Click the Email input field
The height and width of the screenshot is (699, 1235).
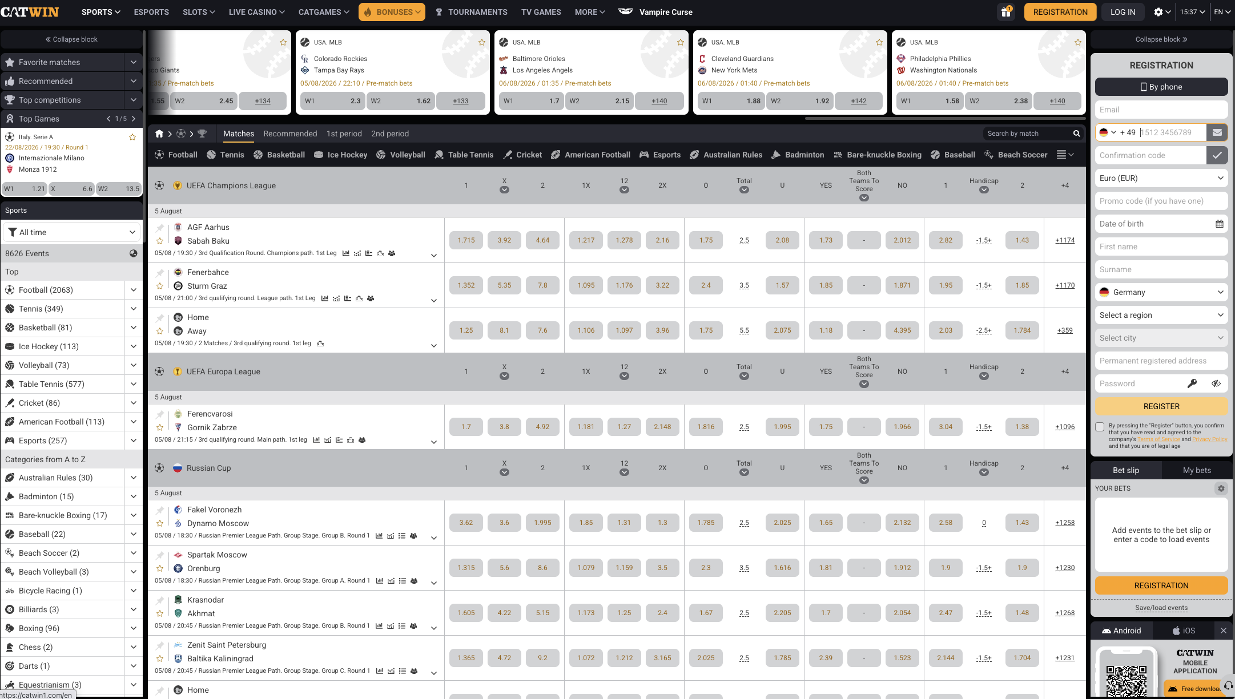[x=1161, y=110]
